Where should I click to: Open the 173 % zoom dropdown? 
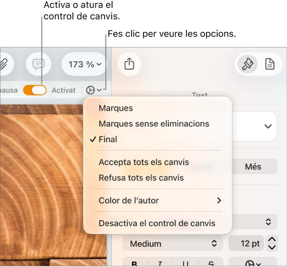[84, 64]
